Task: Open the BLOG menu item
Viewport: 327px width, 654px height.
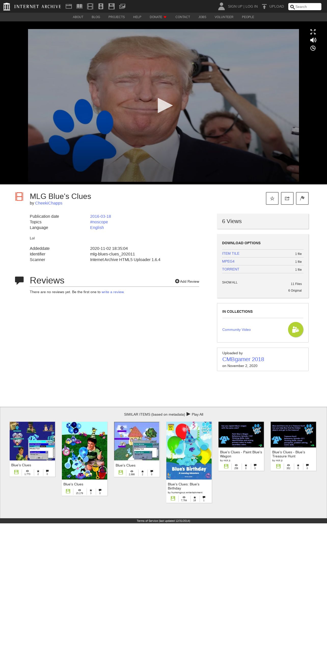Action: 96,17
